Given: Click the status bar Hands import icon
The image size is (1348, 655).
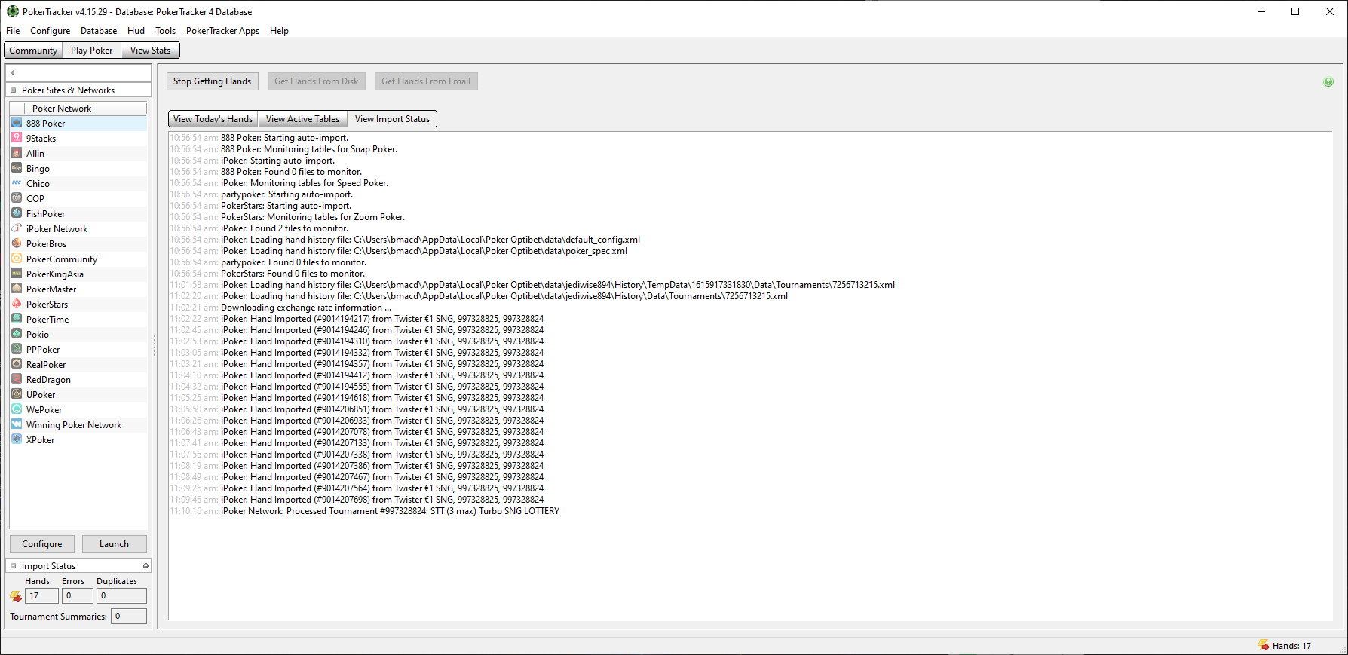Looking at the screenshot, I should [x=1264, y=645].
